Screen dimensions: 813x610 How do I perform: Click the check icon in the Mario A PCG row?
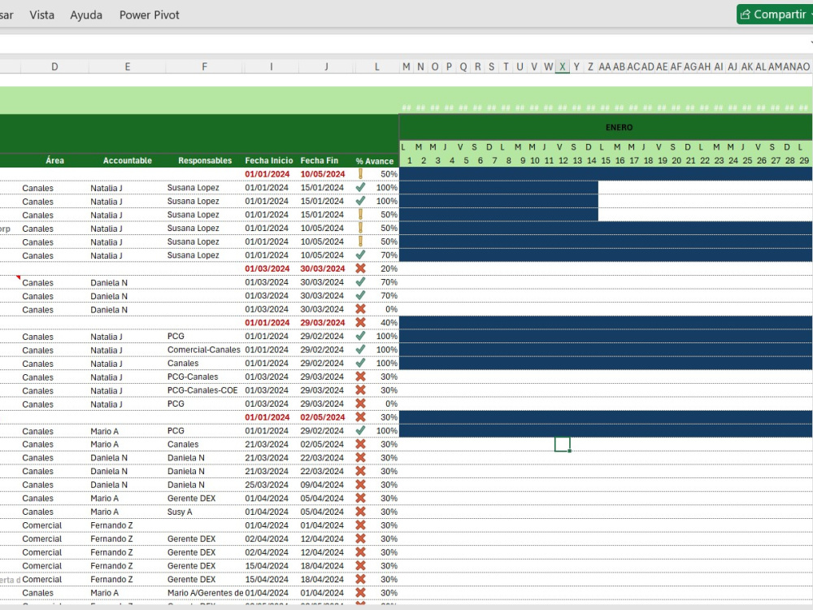[360, 430]
